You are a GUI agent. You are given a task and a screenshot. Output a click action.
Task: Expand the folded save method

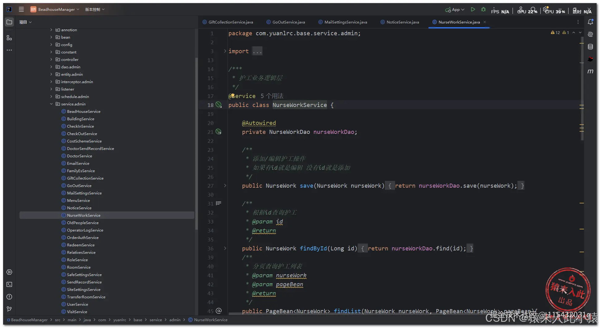coord(225,185)
